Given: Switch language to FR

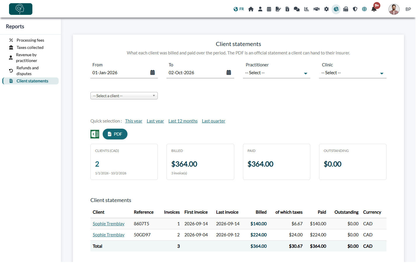Looking at the screenshot, I should (x=239, y=9).
